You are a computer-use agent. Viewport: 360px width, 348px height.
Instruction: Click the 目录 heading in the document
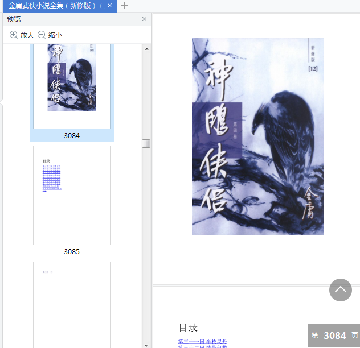[188, 328]
